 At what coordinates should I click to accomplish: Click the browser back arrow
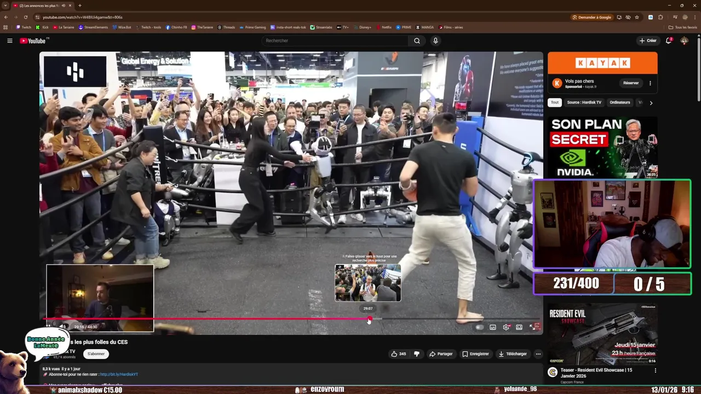click(x=5, y=17)
